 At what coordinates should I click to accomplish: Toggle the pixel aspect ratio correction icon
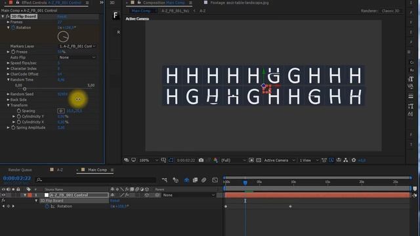[x=324, y=160]
